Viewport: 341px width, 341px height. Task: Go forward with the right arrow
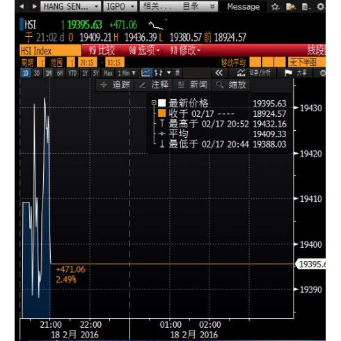coord(35,6)
